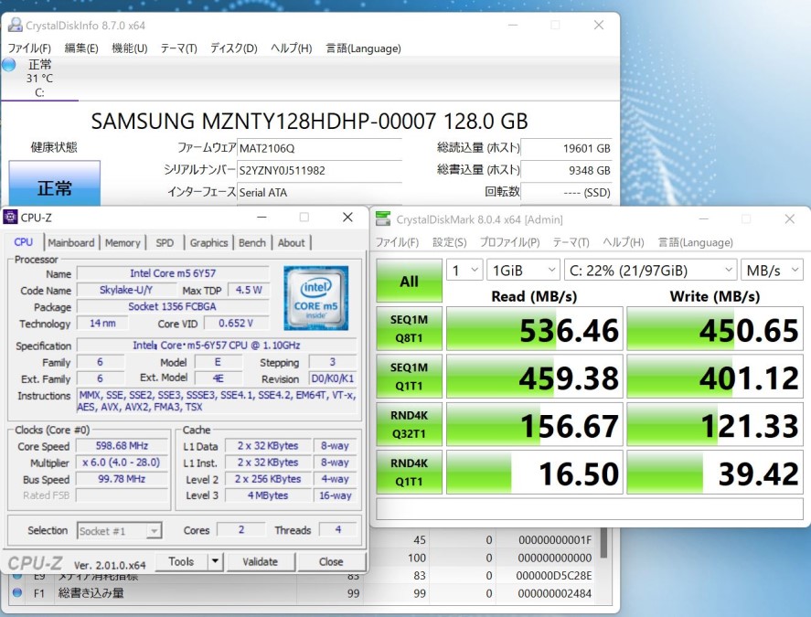Screen dimensions: 811x617
Task: Run the SEQ1M Q8T1 test
Action: click(409, 328)
